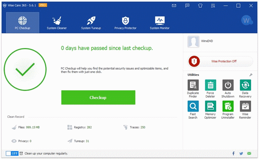The image size is (259, 159).
Task: Open the Auto Shutdown utility
Action: point(228,89)
